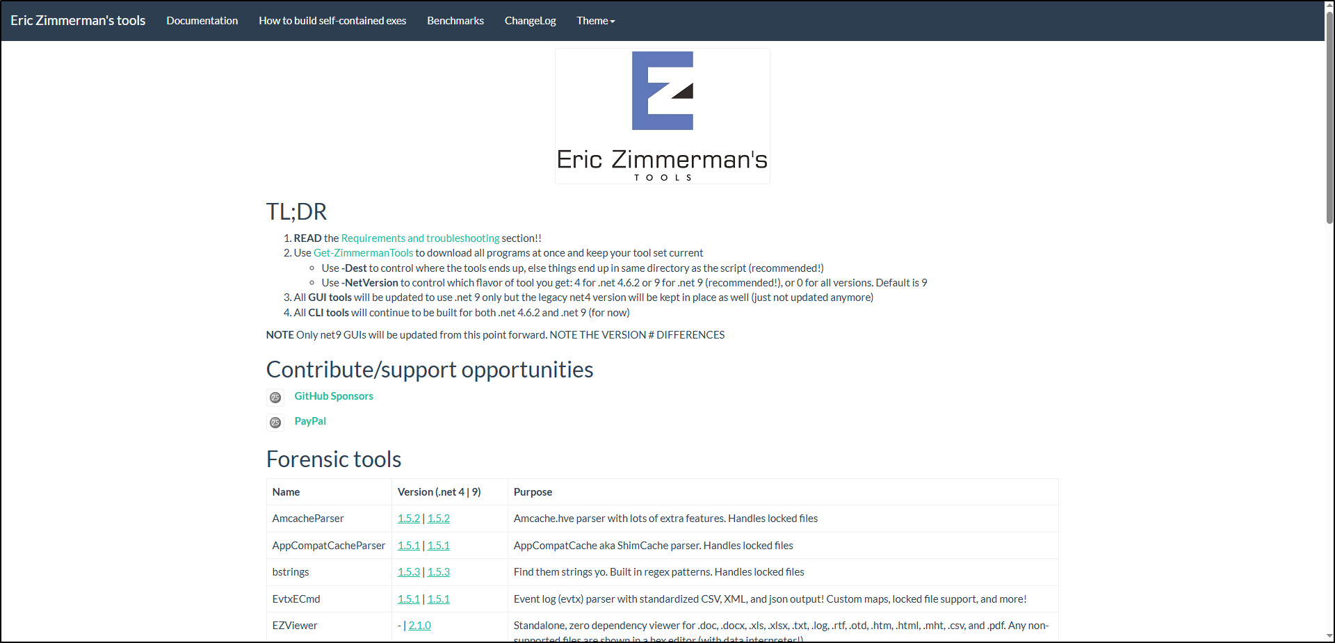
Task: Click the scrollbar up arrow
Action: click(x=1329, y=6)
